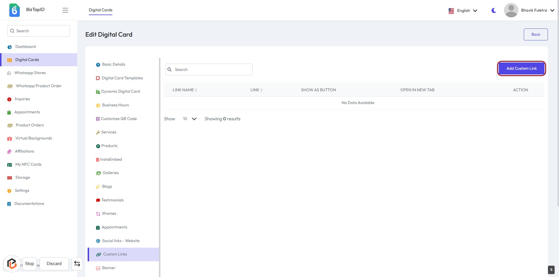Click the custom links search field
Viewport: 559px width, 277px height.
(x=209, y=70)
